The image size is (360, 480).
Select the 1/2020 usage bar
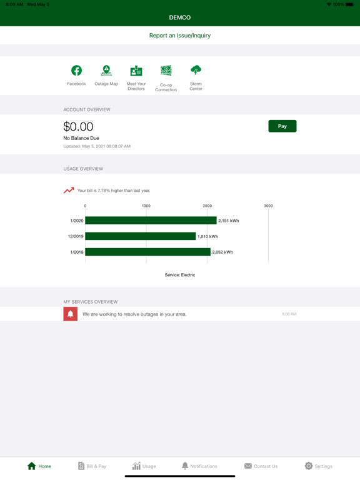click(151, 221)
